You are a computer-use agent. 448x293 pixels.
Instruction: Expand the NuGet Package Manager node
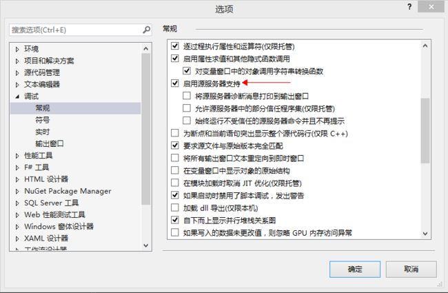point(17,191)
